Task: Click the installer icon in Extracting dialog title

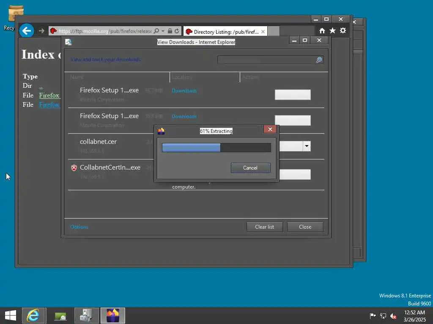Action: (x=161, y=131)
